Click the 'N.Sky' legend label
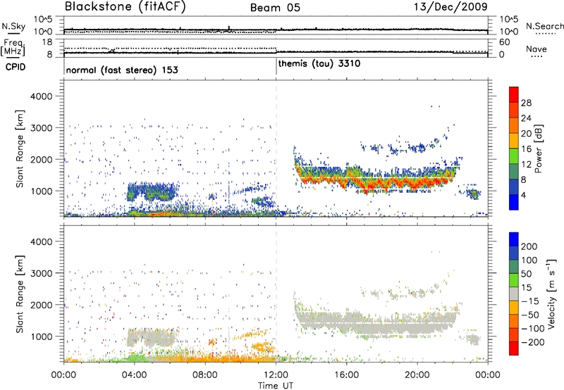The height and width of the screenshot is (390, 564). pyautogui.click(x=13, y=26)
